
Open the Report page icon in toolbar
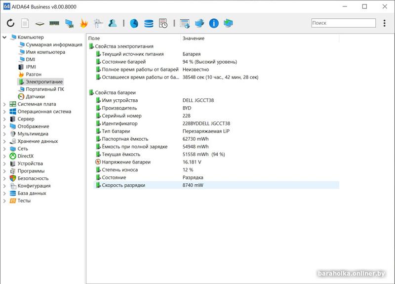[x=25, y=23]
